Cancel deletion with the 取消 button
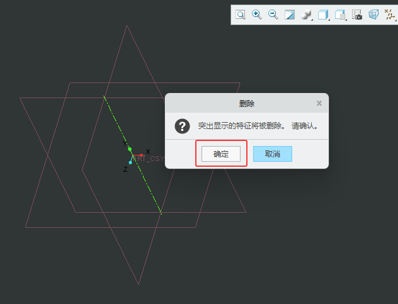Screen dimensions: 398x304 (273, 154)
